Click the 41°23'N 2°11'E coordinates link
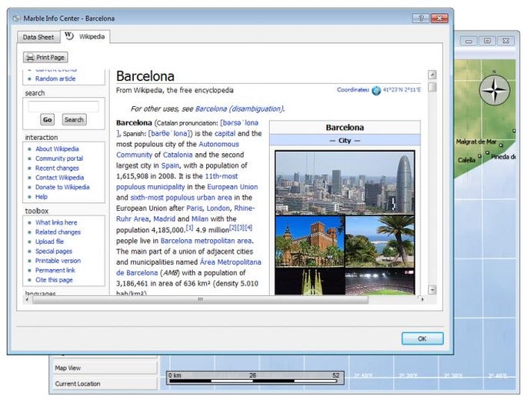 pos(401,90)
